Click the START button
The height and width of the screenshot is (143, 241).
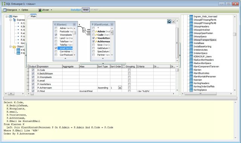pos(94,10)
